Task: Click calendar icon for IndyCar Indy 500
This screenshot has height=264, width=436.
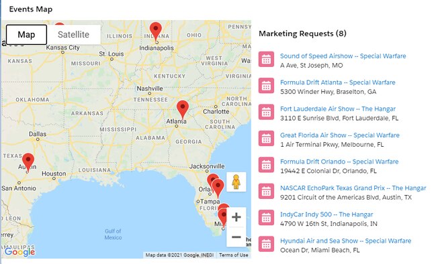Action: click(x=266, y=218)
